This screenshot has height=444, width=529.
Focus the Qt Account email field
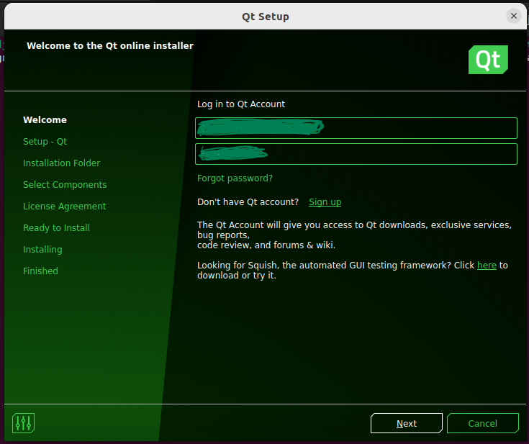coord(356,128)
